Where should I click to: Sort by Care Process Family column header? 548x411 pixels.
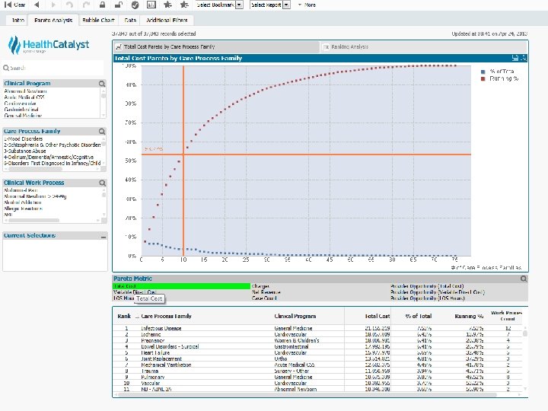[x=167, y=317]
